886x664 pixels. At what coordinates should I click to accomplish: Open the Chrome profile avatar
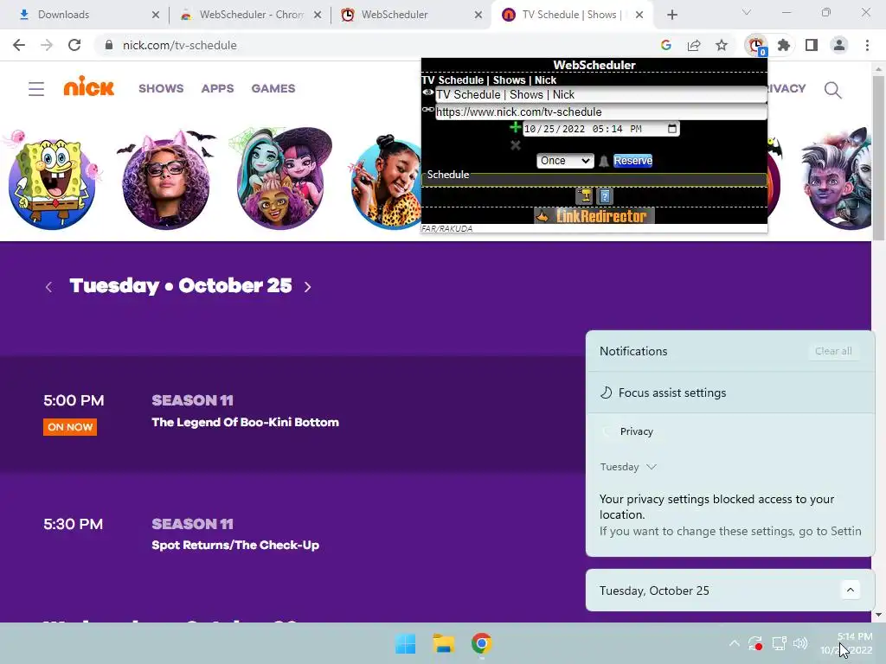839,45
